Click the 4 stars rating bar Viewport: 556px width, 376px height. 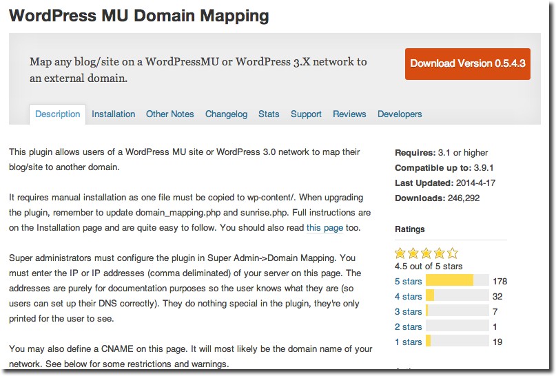point(457,295)
